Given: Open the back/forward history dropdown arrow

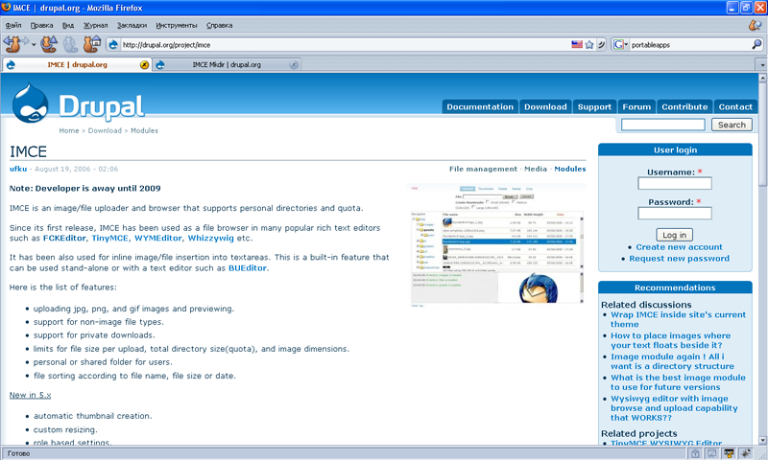Looking at the screenshot, I should click(x=33, y=44).
